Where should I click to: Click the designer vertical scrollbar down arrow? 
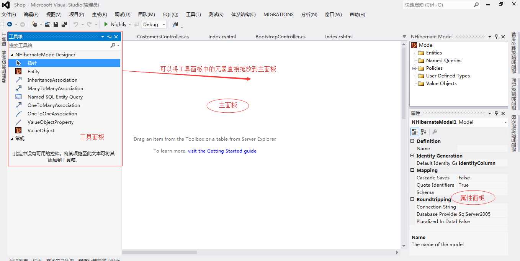[404, 246]
